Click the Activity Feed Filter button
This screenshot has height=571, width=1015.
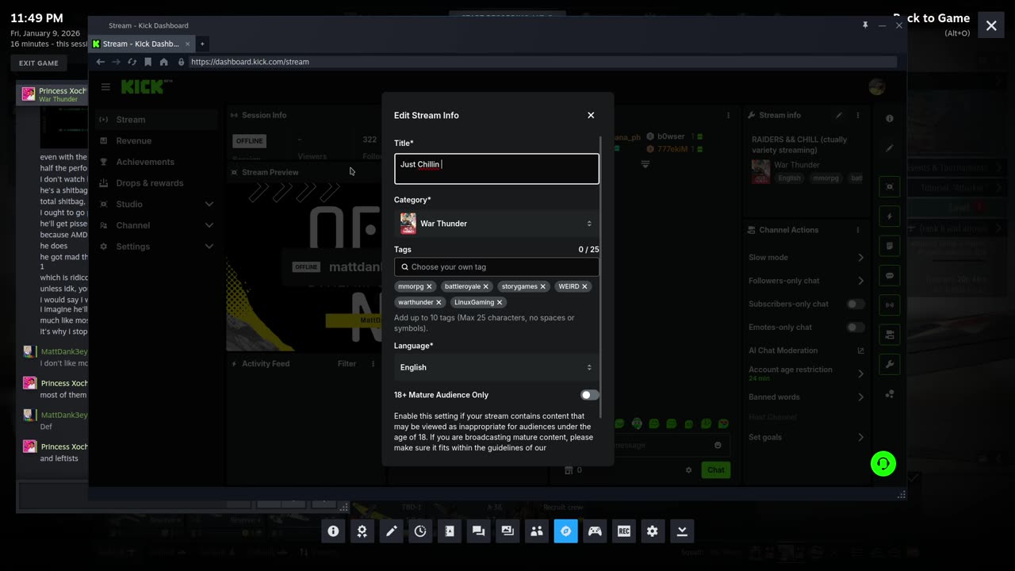point(347,364)
